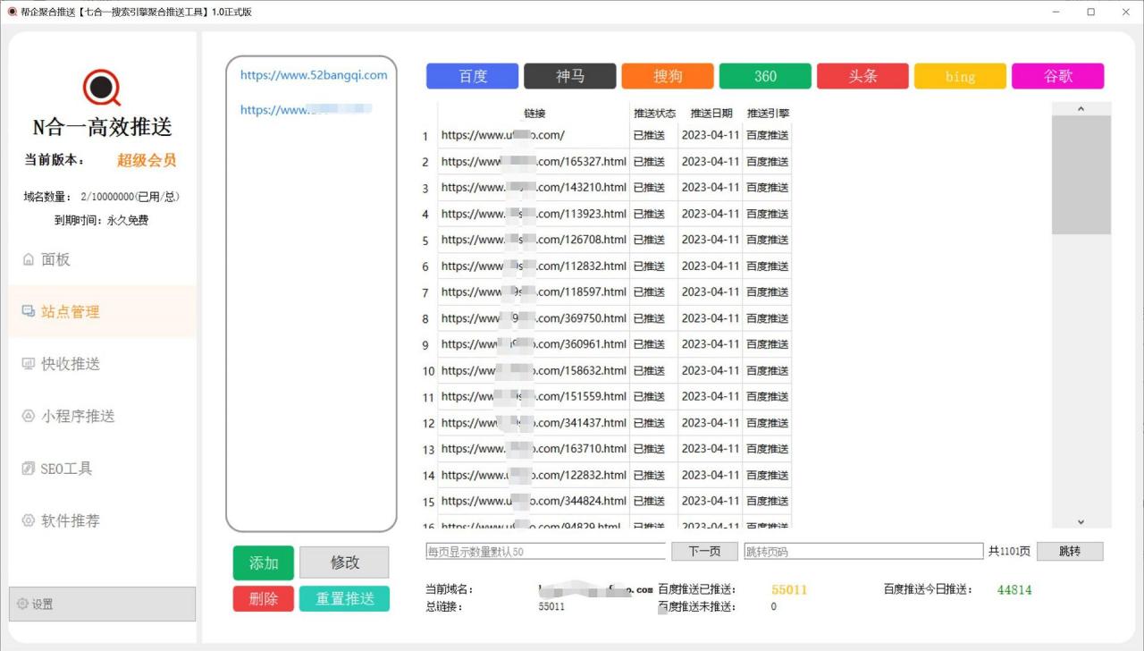
Task: Select row 6 link ending 112832.html
Action: coord(534,266)
